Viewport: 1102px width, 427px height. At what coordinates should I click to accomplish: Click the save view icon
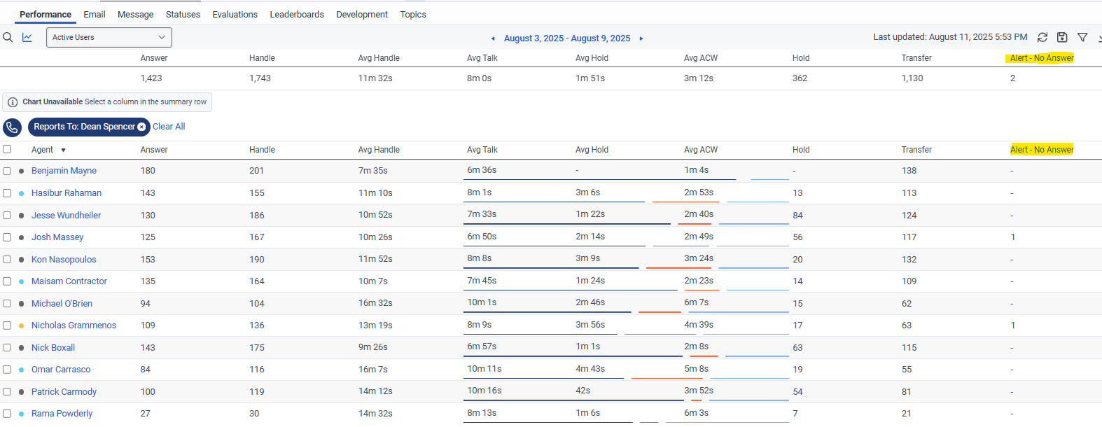[1062, 37]
